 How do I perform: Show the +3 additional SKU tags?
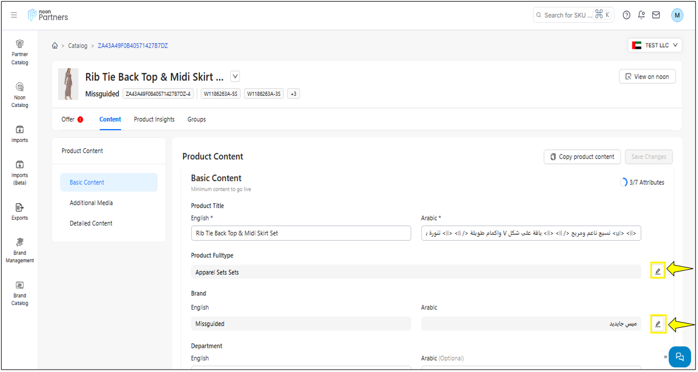tap(293, 94)
